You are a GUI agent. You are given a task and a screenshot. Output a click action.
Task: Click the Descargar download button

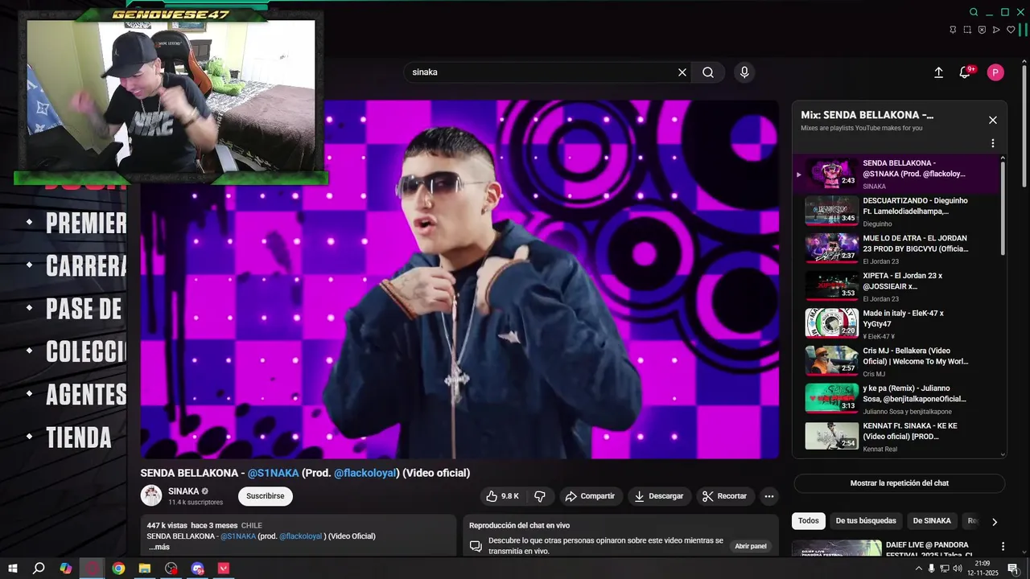[659, 496]
